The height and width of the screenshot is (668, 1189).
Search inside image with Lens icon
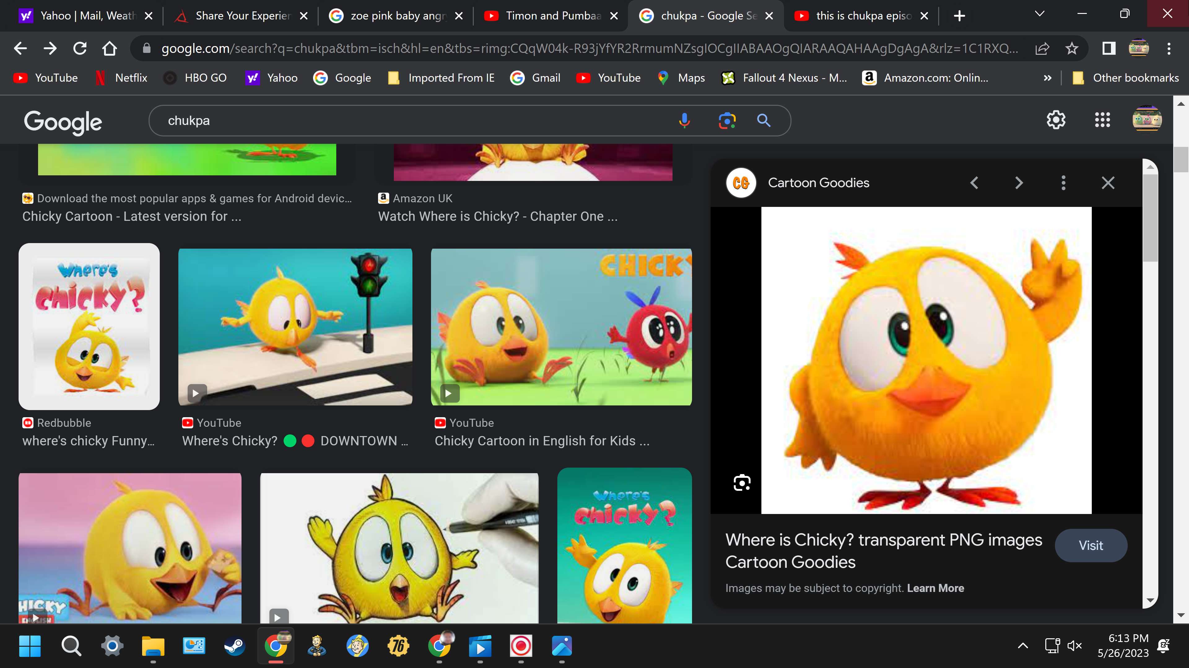pyautogui.click(x=742, y=483)
